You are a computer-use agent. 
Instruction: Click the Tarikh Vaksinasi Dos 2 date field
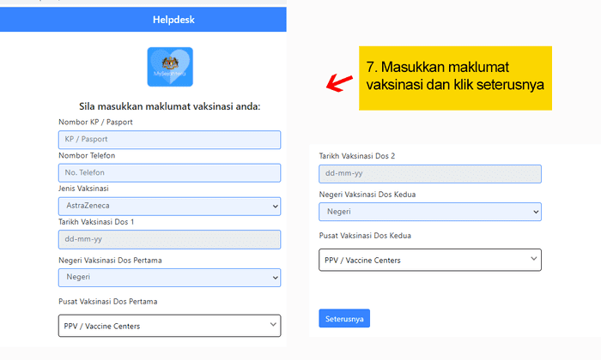pyautogui.click(x=429, y=173)
